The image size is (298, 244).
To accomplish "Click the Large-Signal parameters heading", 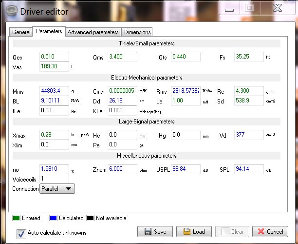I will [147, 122].
